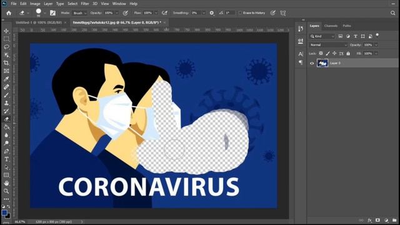The height and width of the screenshot is (225, 400).
Task: Enable airbrush-style build-up effects
Action: pos(165,12)
